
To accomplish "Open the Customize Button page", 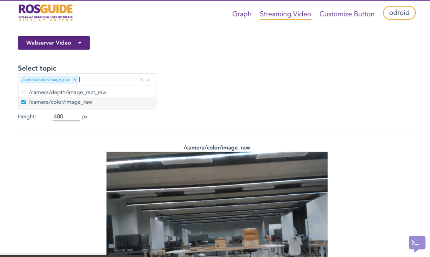I will point(347,14).
